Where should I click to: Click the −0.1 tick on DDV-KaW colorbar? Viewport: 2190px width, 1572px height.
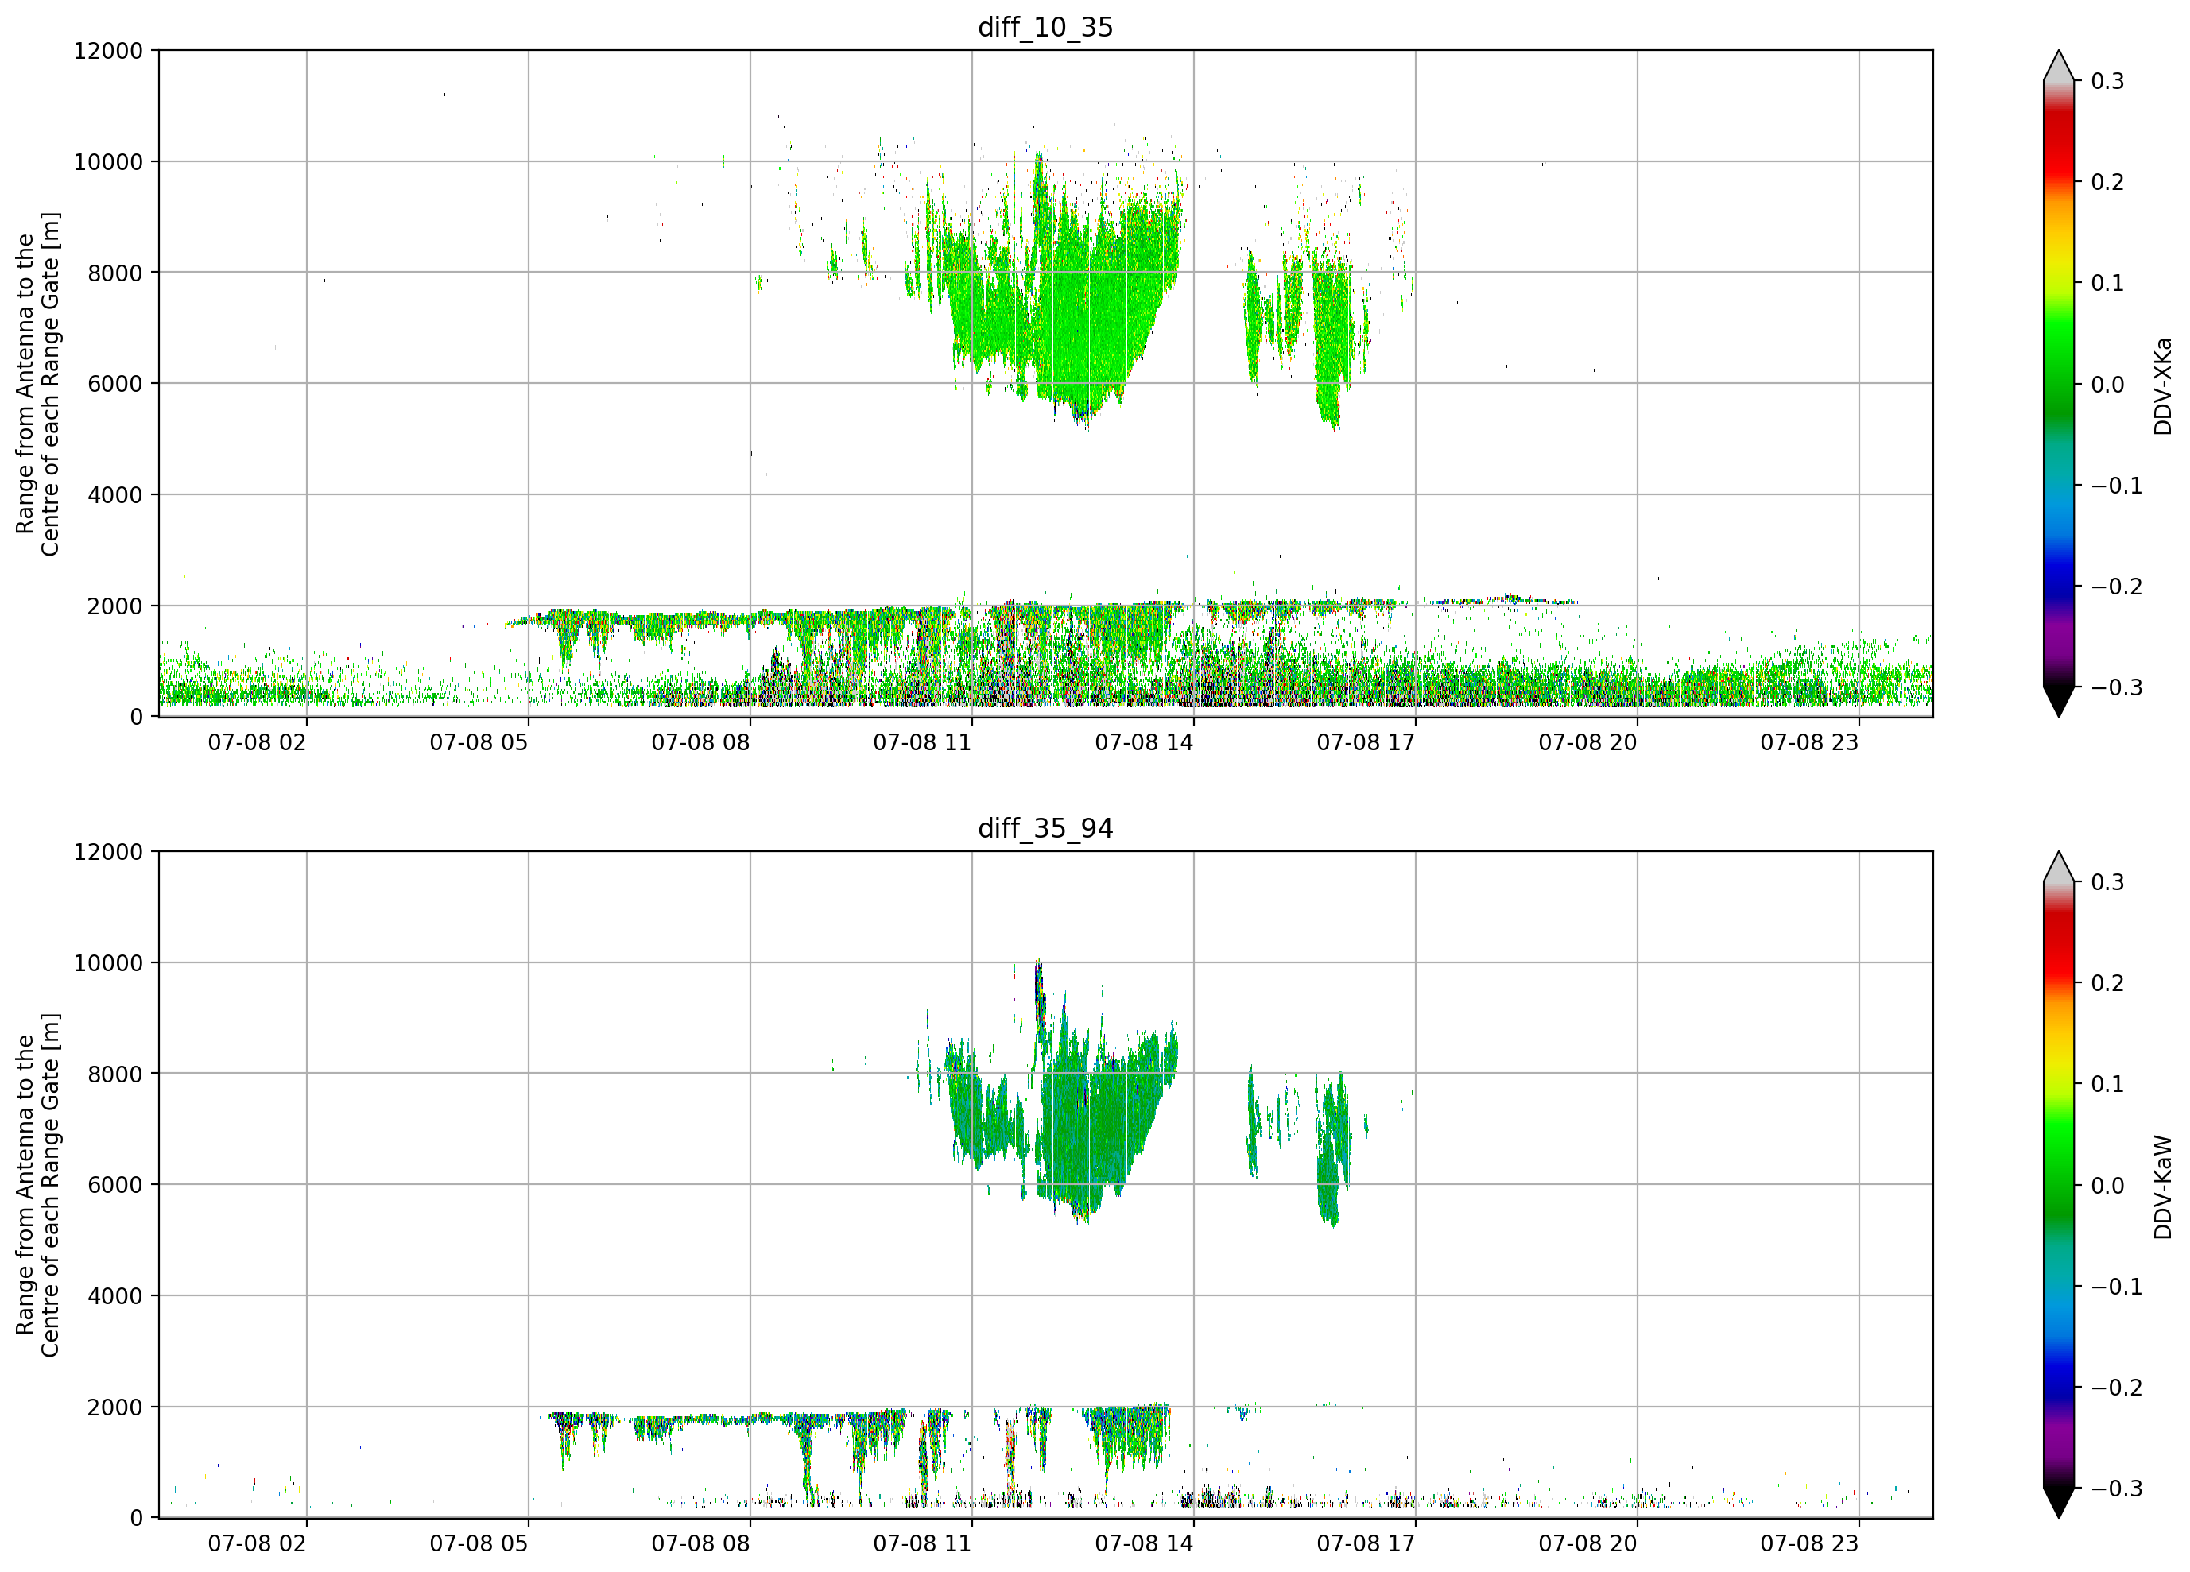(2117, 1286)
